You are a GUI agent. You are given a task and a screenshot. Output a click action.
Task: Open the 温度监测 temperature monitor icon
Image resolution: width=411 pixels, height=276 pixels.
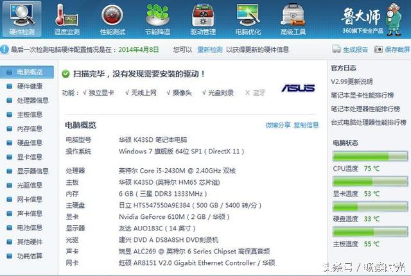coord(67,18)
